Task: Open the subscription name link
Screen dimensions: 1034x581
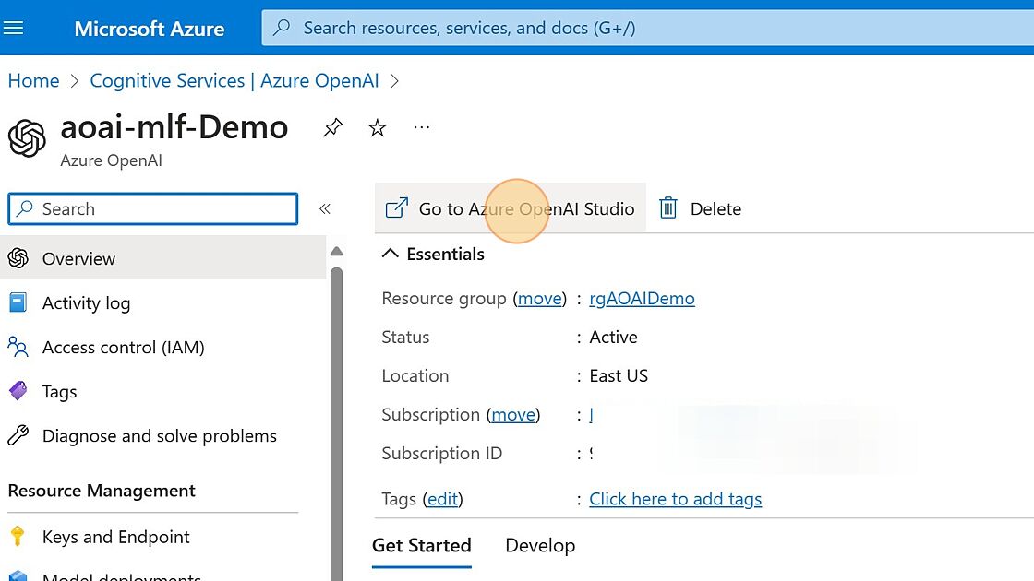Action: pyautogui.click(x=592, y=414)
